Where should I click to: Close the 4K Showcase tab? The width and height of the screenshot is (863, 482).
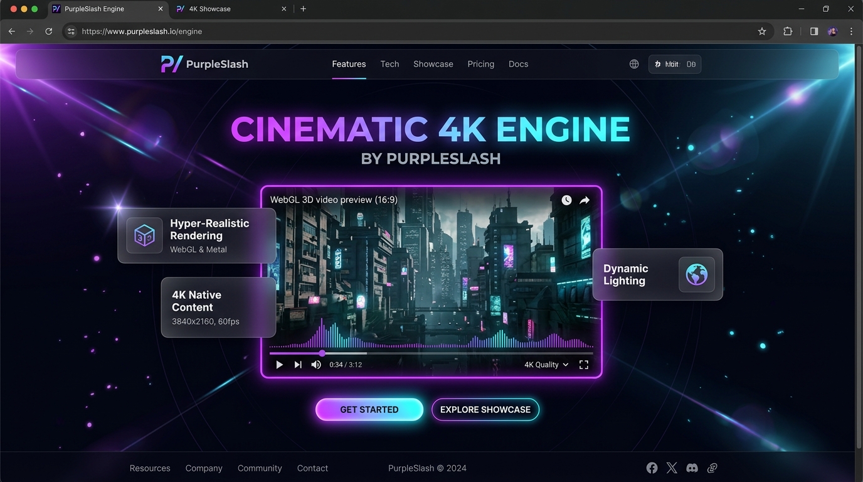click(284, 9)
